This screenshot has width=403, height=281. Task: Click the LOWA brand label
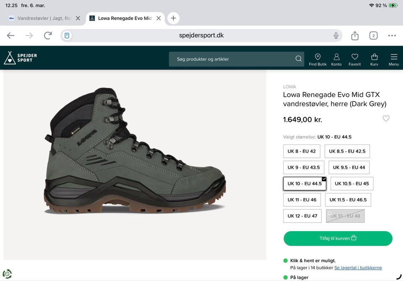289,87
